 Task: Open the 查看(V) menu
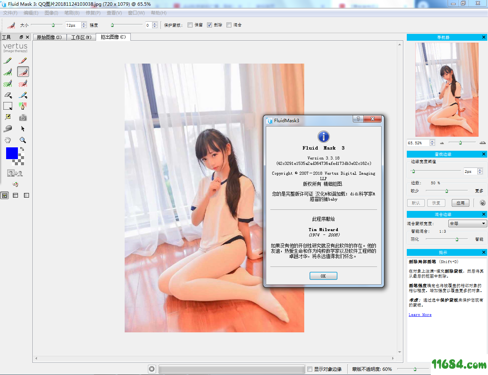[x=114, y=13]
